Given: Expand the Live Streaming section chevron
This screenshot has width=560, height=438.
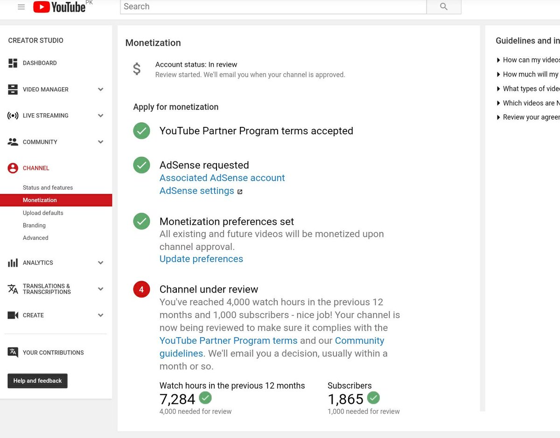Looking at the screenshot, I should pos(100,116).
